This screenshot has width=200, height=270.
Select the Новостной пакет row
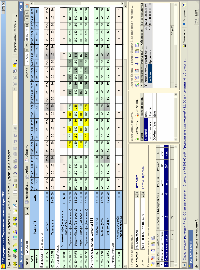coord(150,117)
